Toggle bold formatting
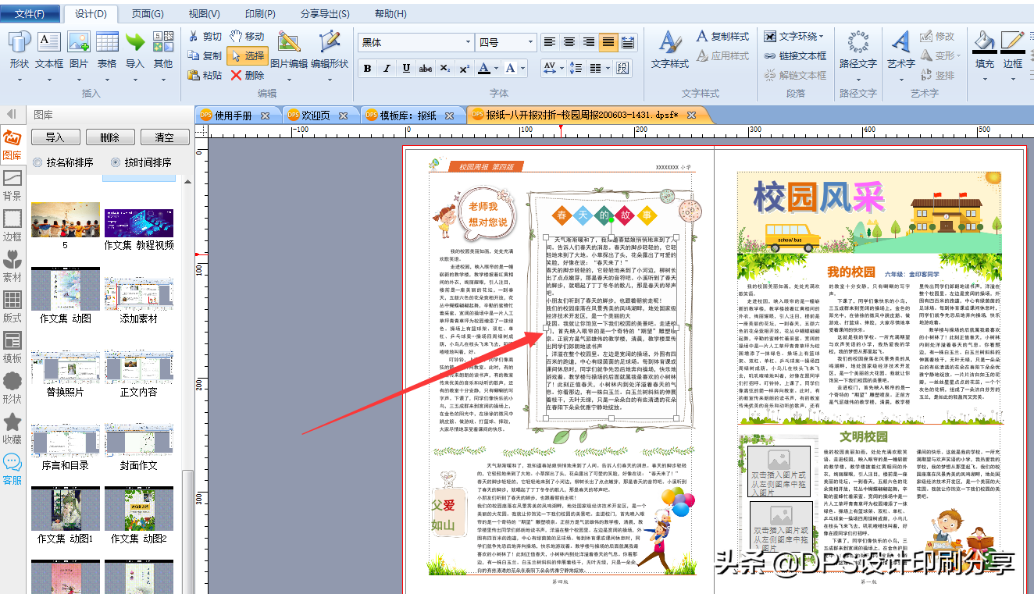The image size is (1034, 594). (x=367, y=69)
